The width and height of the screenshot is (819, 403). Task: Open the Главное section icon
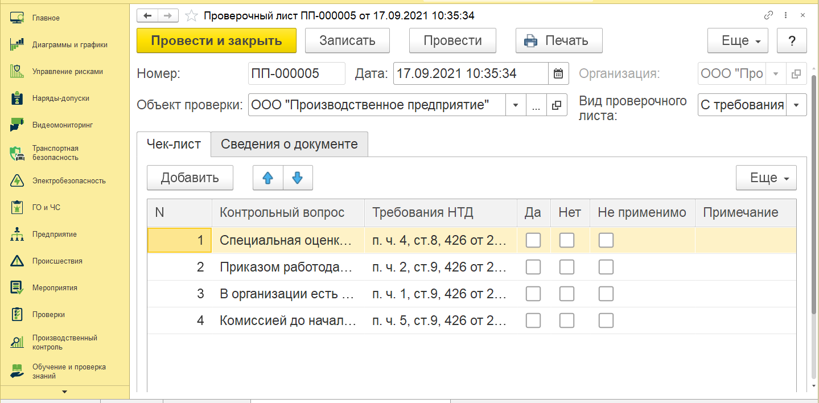point(17,18)
